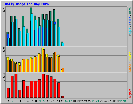Click day label 25 on the x-axis
This screenshot has width=133, height=104.
pyautogui.click(x=101, y=101)
